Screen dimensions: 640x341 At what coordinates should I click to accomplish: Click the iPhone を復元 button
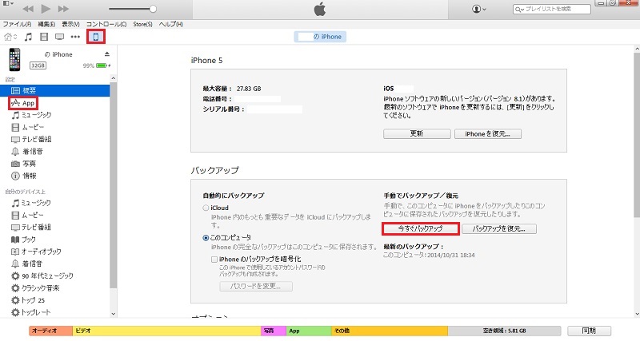pos(488,133)
